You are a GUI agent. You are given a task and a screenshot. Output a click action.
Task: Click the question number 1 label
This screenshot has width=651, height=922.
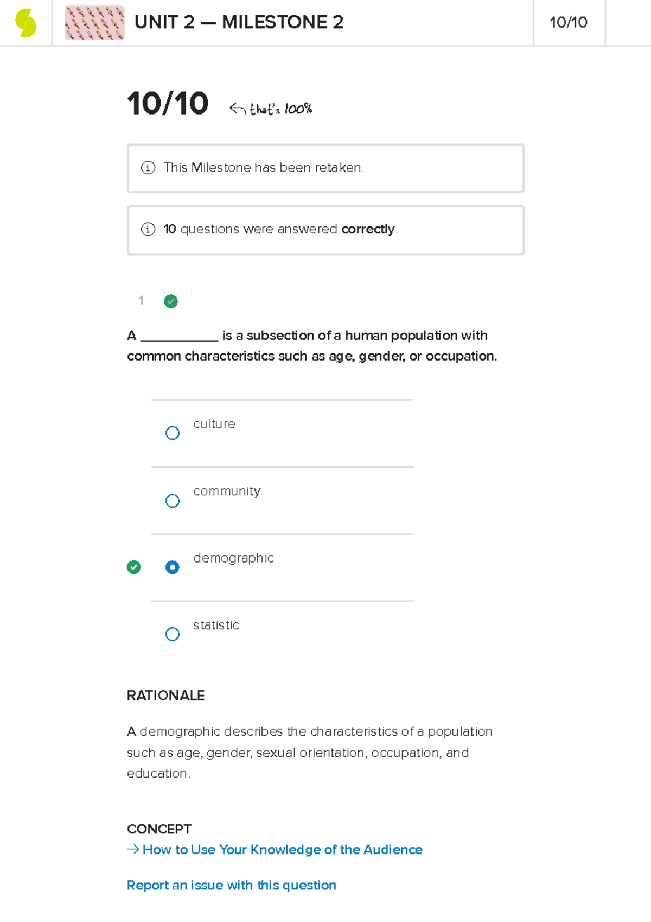tap(141, 300)
